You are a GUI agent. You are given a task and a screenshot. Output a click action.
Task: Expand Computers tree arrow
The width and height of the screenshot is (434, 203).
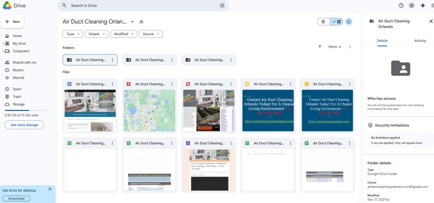3,51
